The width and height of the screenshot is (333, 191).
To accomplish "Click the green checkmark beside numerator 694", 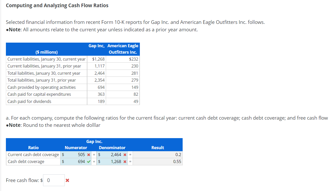I will pyautogui.click(x=88, y=162).
